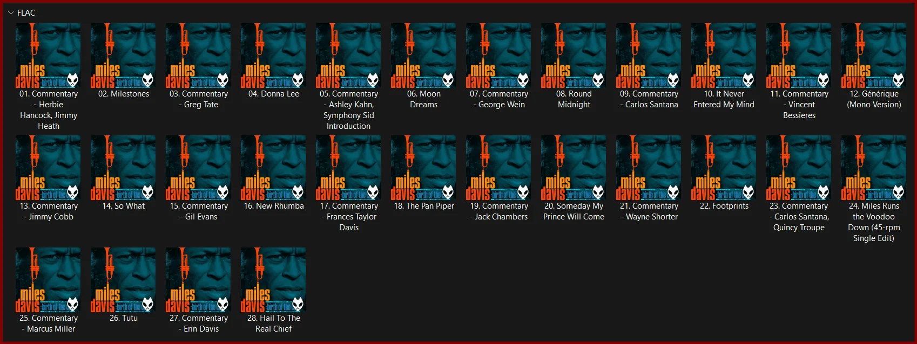917x344 pixels.
Task: Click album art for 26. Tutu
Action: 123,280
